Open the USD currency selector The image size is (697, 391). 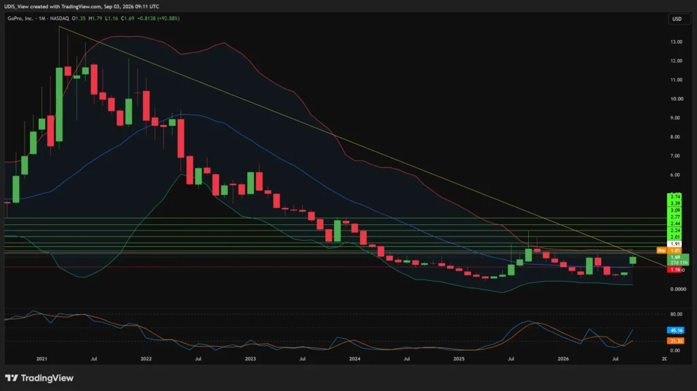679,18
